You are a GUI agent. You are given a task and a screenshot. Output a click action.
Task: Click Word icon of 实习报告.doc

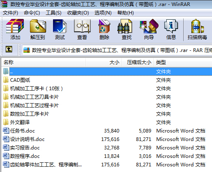6,148
